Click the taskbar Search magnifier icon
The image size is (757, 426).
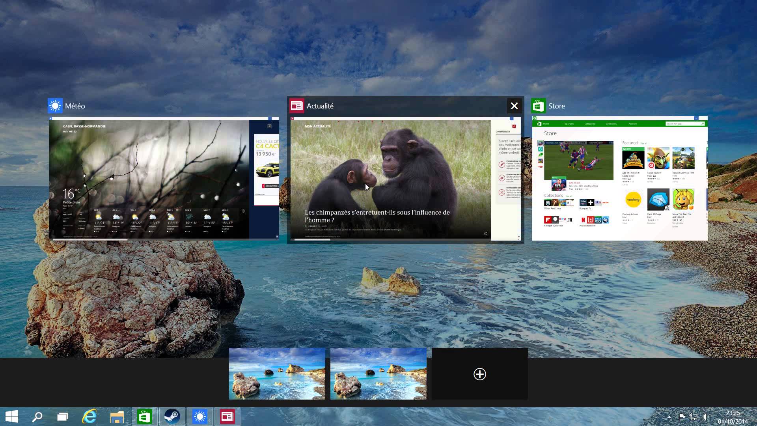tap(37, 417)
